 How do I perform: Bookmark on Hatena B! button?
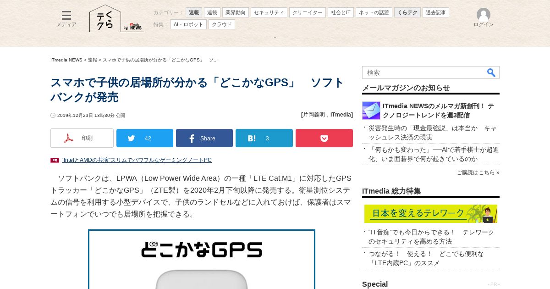pyautogui.click(x=264, y=138)
